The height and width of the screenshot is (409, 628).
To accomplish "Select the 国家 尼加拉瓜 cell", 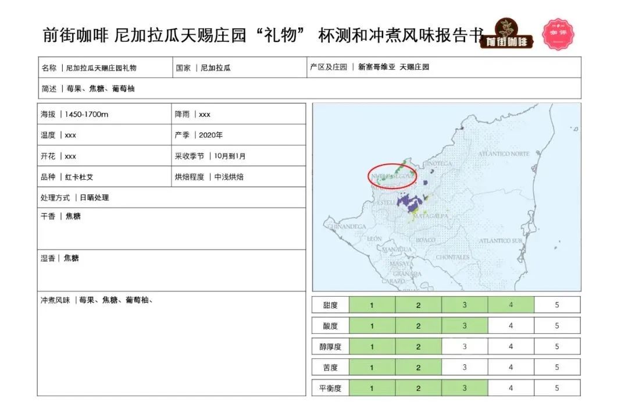I will tap(240, 67).
